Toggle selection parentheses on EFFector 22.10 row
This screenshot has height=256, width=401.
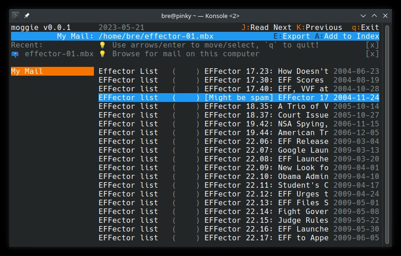tap(186, 176)
